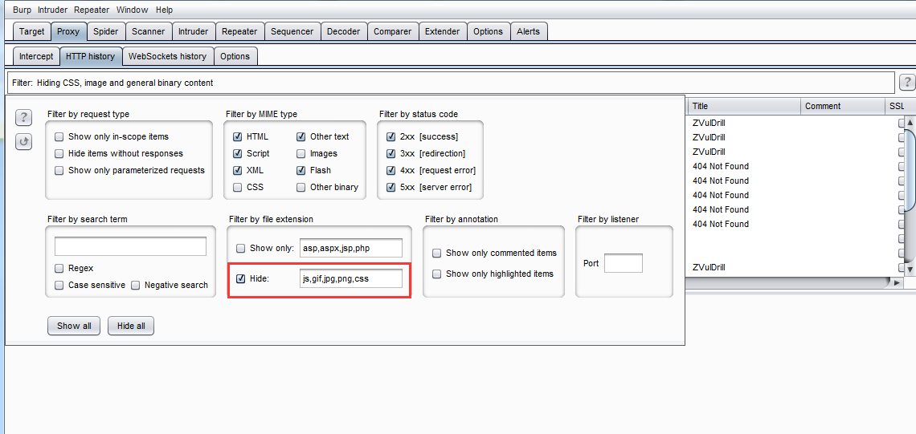
Task: Open the Burp menu
Action: (x=22, y=10)
